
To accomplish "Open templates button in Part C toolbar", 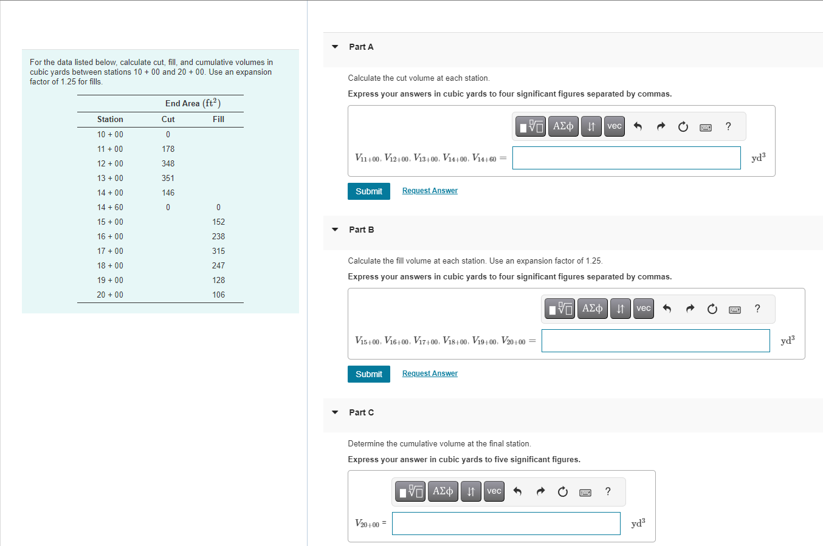I will click(411, 492).
